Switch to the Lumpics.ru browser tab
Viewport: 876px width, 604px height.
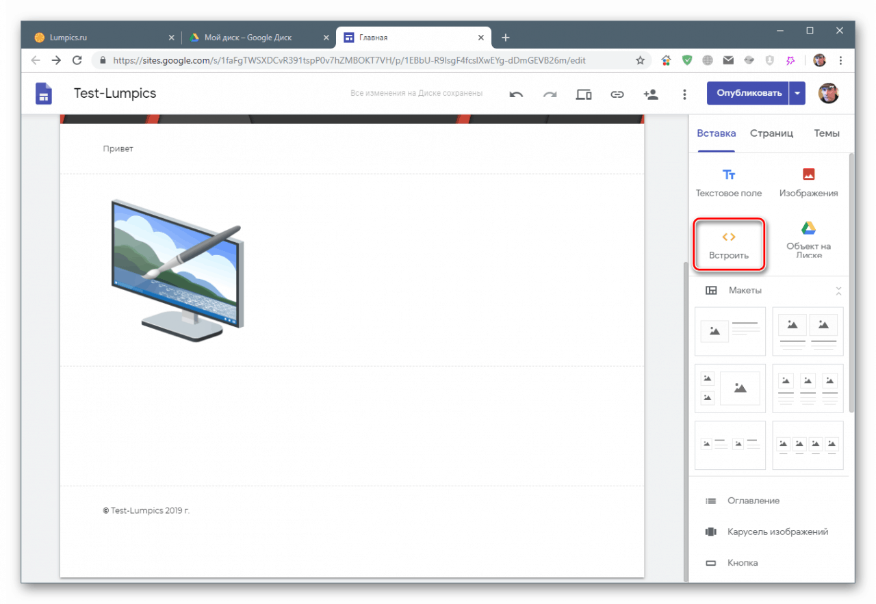(104, 38)
